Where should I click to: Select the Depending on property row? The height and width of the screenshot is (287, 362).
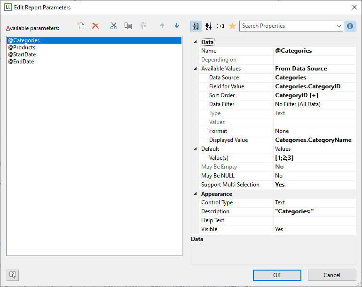(277, 60)
